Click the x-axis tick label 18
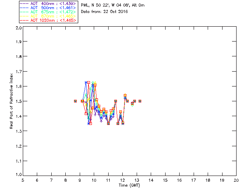The image size is (243, 195). click(208, 180)
